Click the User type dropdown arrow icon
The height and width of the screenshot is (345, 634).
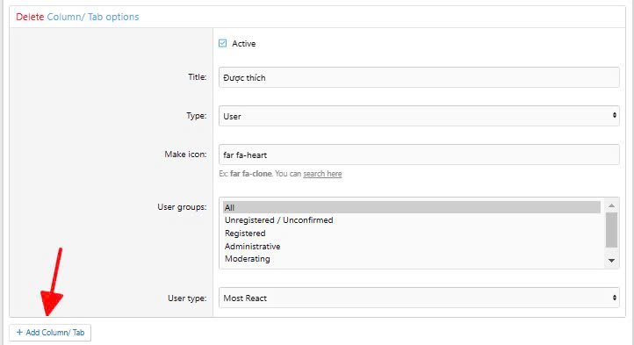coord(614,298)
